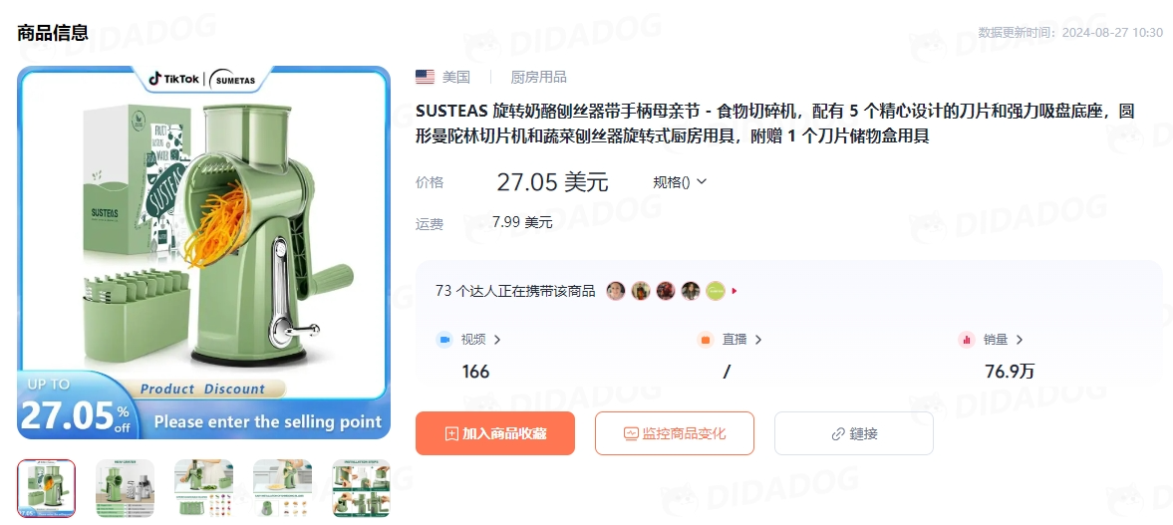Click the United States flag icon
1173x525 pixels.
[425, 77]
